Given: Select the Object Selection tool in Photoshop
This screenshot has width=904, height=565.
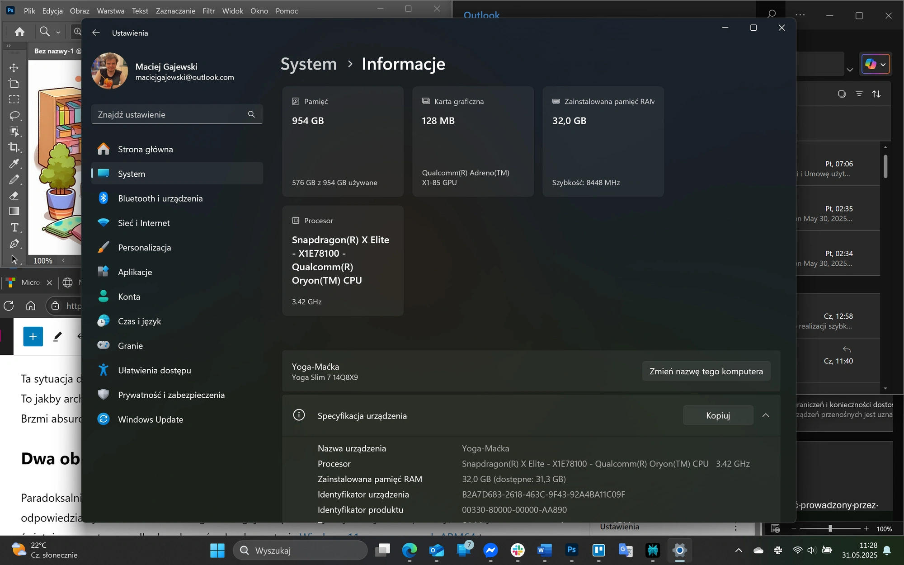Looking at the screenshot, I should pyautogui.click(x=14, y=132).
